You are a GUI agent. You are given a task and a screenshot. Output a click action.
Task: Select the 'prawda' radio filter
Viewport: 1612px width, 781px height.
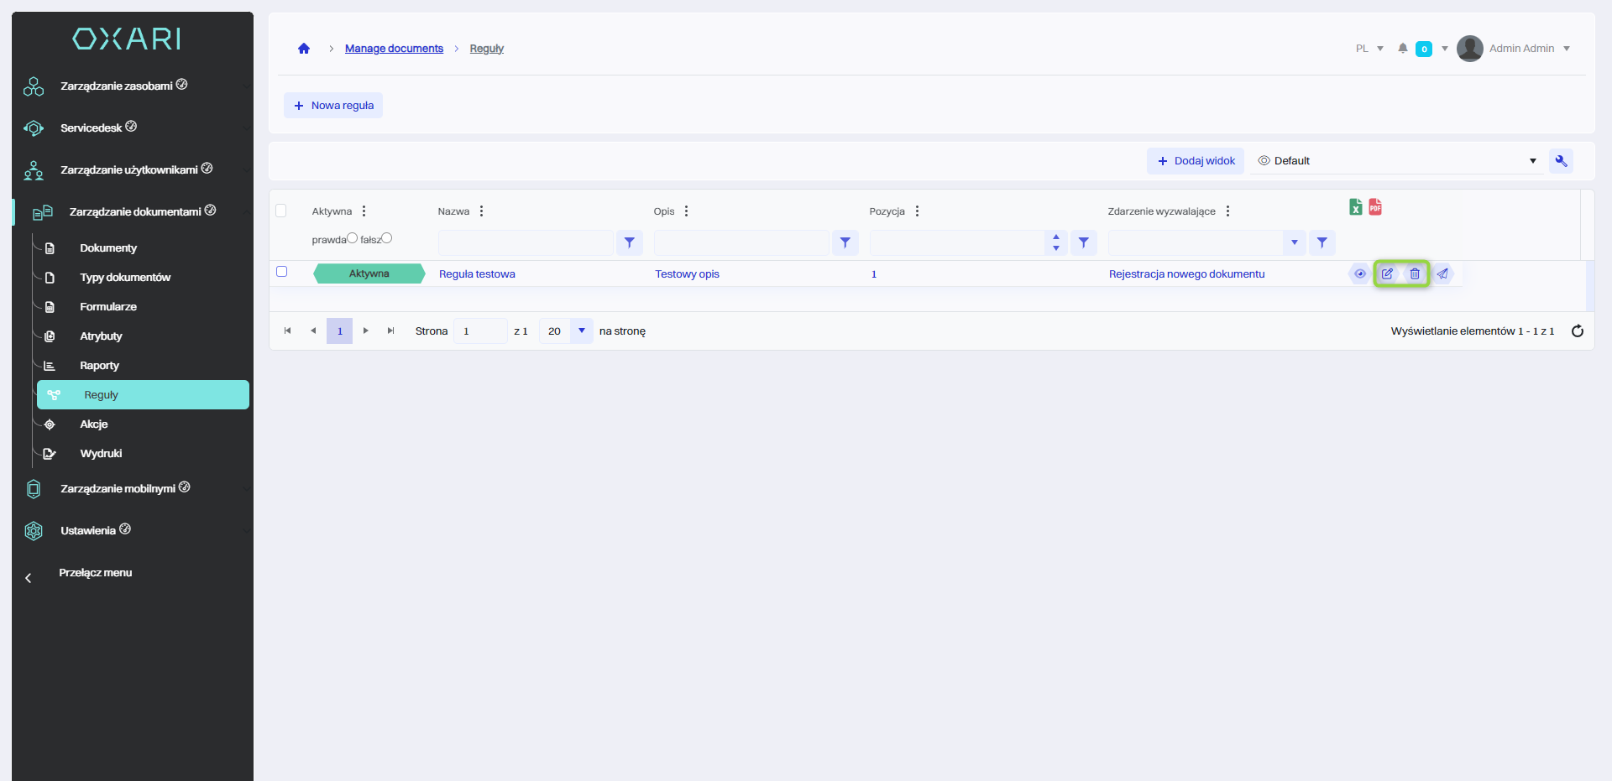click(353, 238)
